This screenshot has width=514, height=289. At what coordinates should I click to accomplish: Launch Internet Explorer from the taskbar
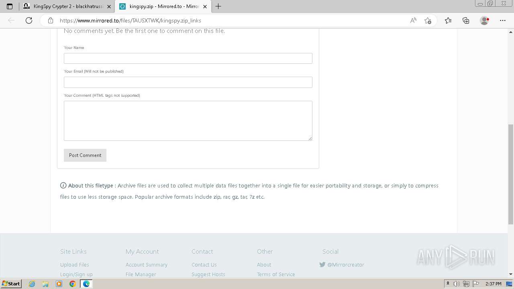[32, 284]
